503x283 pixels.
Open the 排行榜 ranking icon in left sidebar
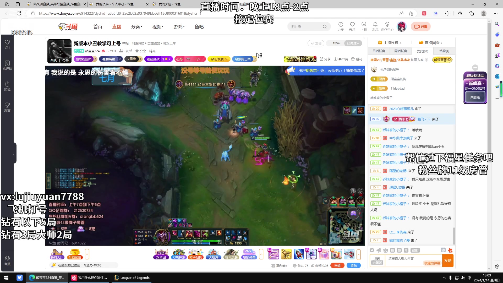(7, 66)
